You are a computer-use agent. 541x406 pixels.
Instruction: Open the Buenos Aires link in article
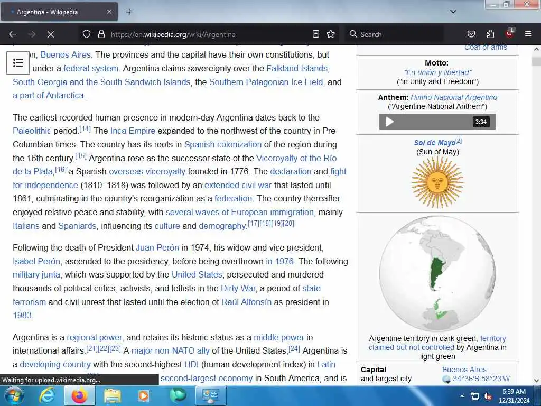coord(66,54)
